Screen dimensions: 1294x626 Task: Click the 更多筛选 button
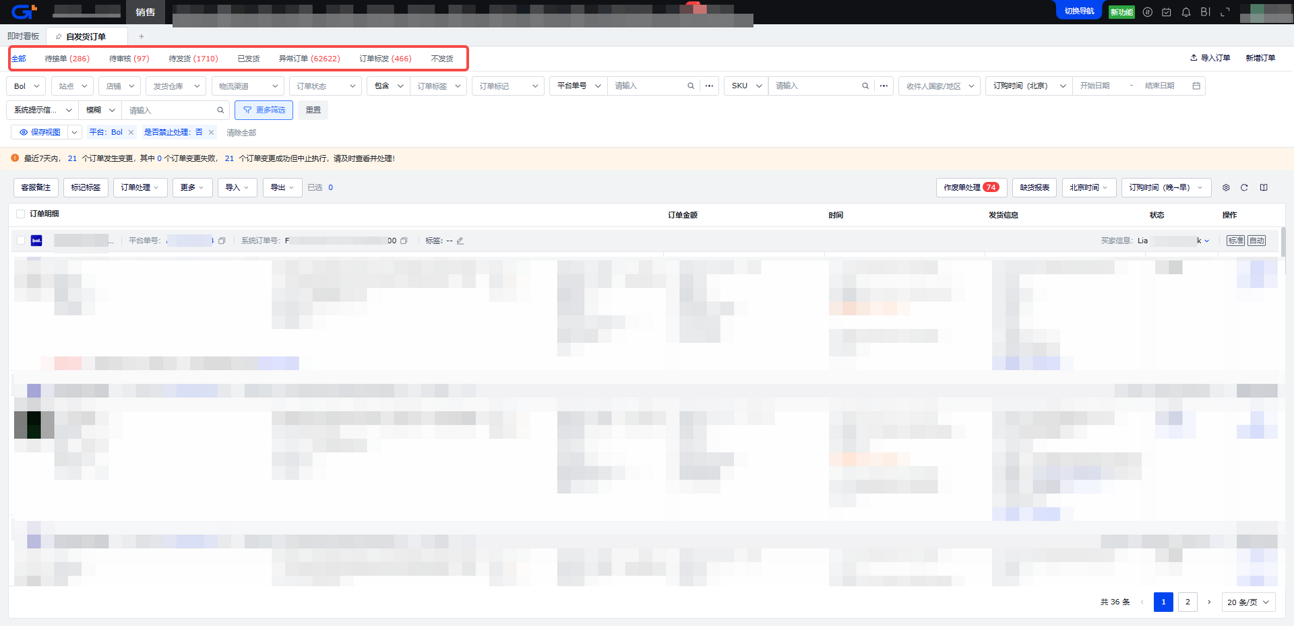coord(264,110)
